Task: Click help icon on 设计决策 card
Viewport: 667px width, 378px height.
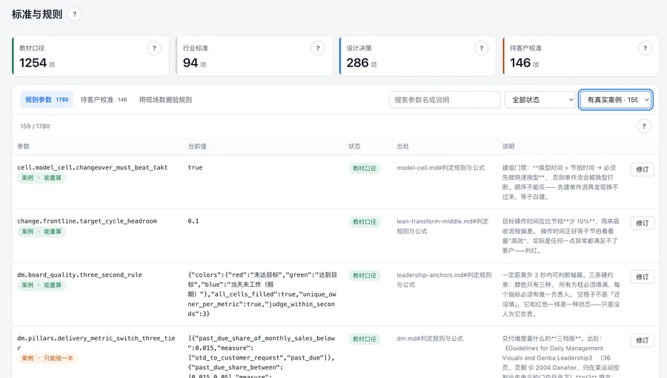Action: (481, 48)
